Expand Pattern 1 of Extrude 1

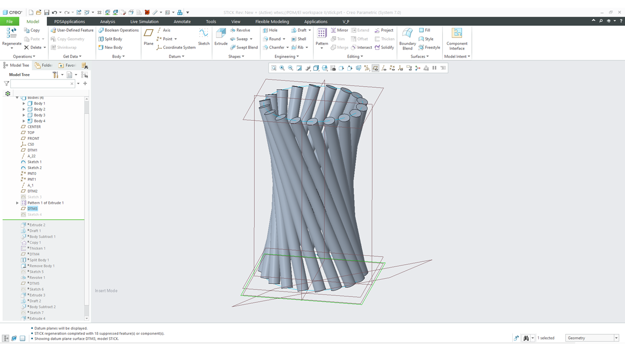pos(18,203)
